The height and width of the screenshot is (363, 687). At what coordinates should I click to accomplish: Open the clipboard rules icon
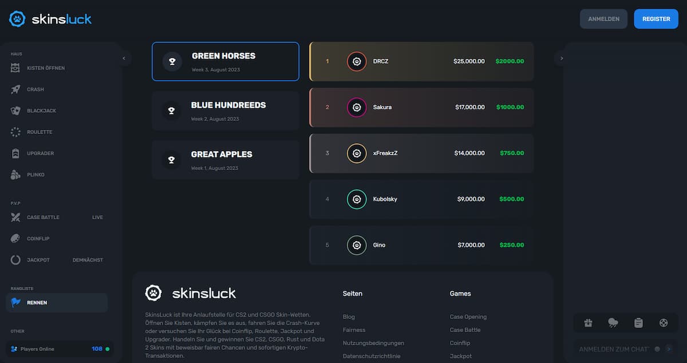638,323
